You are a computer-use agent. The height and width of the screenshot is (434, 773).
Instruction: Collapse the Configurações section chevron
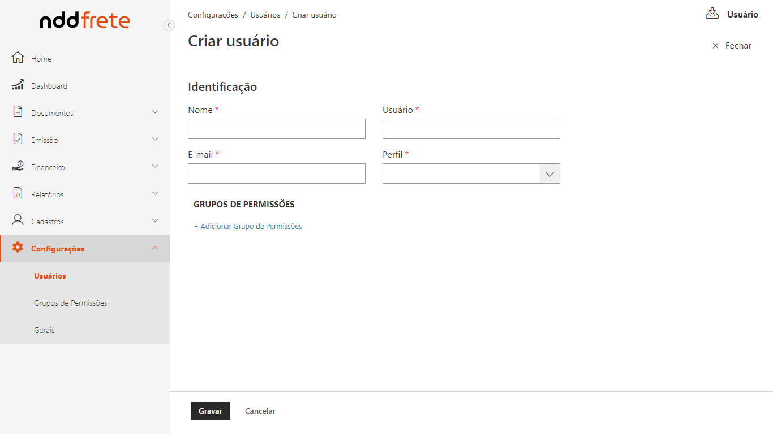155,248
